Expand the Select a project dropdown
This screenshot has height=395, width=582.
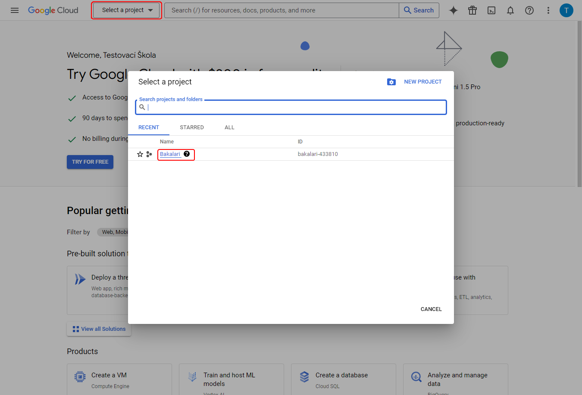127,10
